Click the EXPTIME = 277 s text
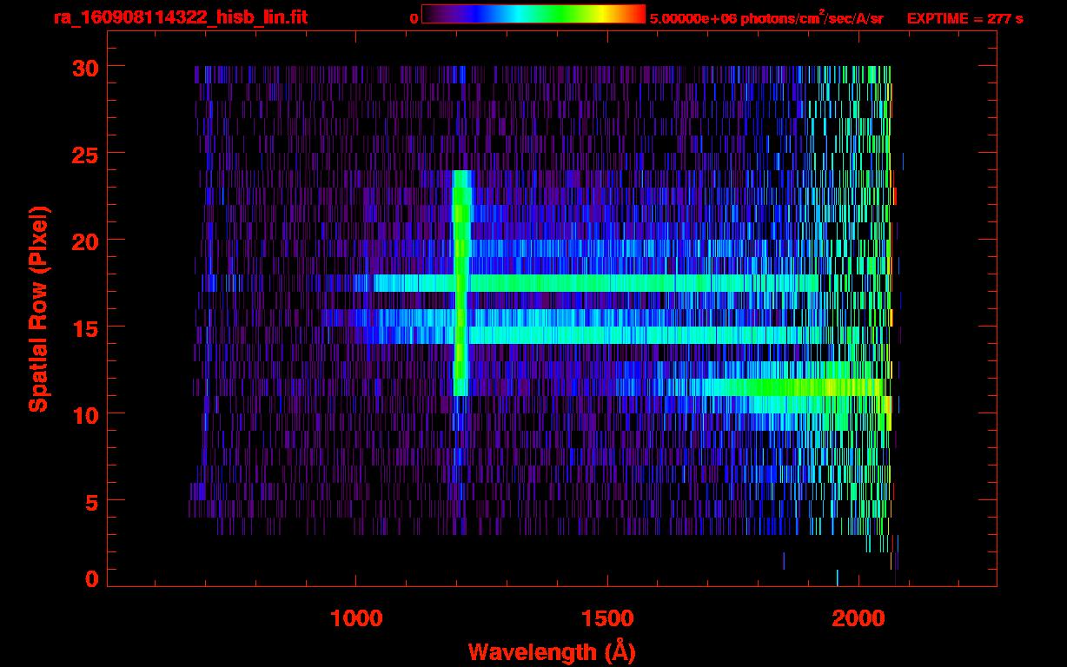Image resolution: width=1067 pixels, height=667 pixels. click(964, 18)
